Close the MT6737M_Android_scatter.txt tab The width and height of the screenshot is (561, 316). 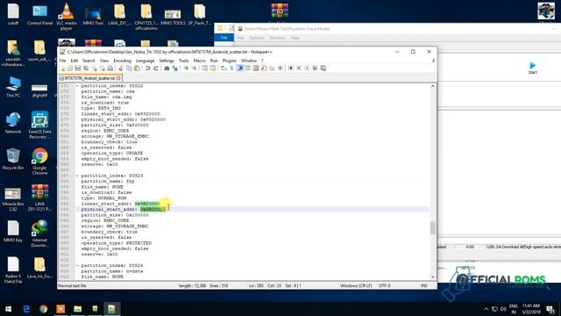(118, 78)
